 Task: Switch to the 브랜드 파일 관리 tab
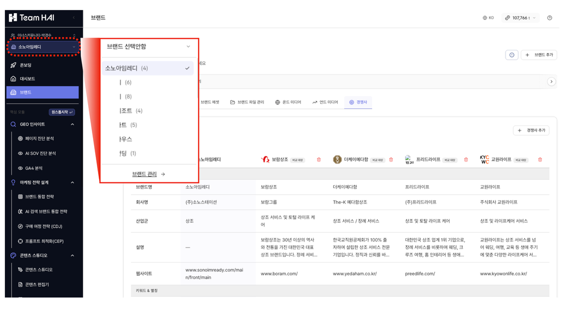(x=247, y=102)
